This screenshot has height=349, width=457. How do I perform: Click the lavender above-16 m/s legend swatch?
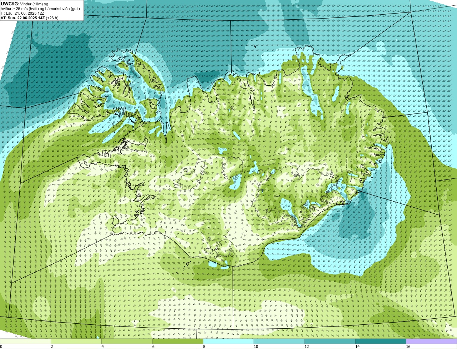tap(432, 342)
